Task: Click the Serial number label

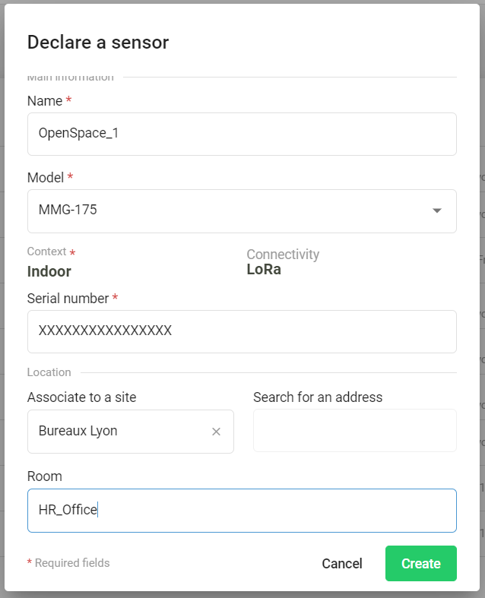Action: click(x=68, y=299)
